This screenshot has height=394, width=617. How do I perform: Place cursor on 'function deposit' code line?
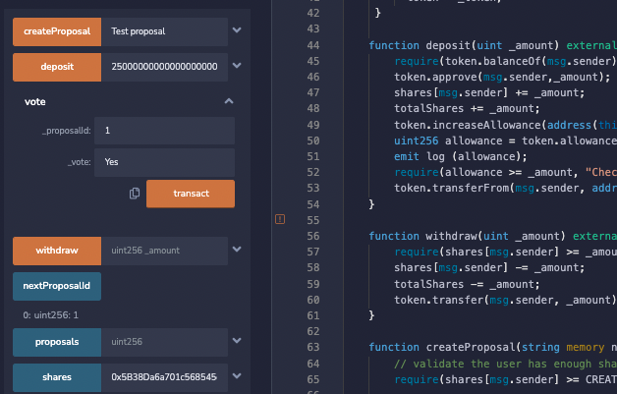click(492, 45)
